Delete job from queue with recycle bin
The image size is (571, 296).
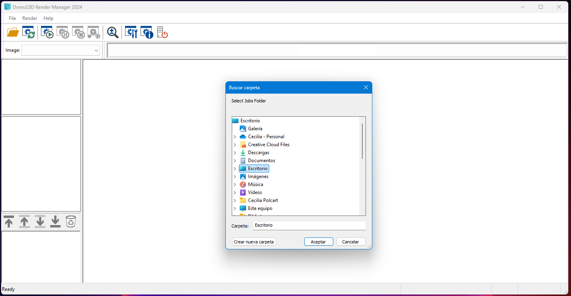70,222
